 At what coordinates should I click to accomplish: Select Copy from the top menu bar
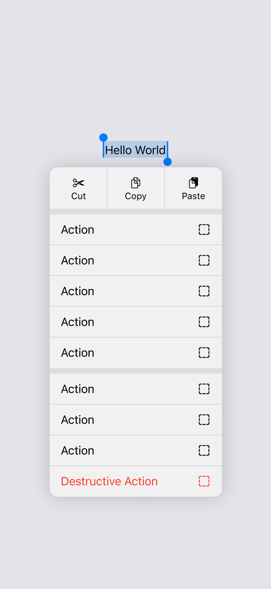coord(135,188)
